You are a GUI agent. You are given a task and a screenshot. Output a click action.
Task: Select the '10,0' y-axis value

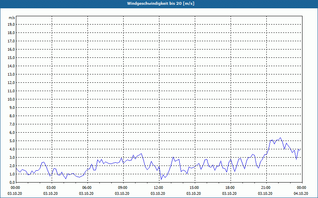click(11, 99)
